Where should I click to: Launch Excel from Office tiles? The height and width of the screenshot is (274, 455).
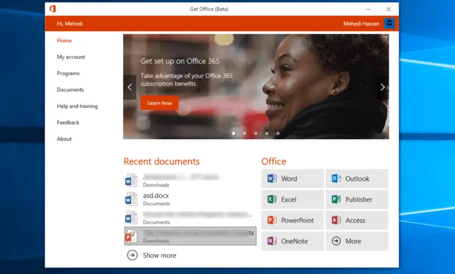click(292, 199)
